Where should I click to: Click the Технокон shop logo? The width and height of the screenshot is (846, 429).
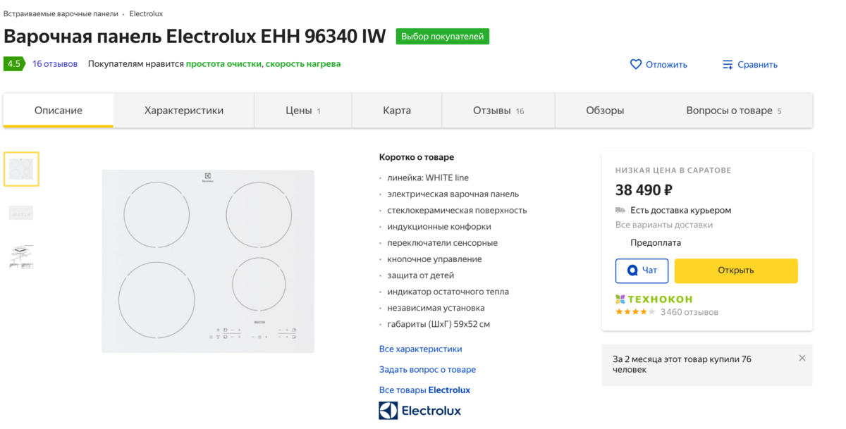[x=654, y=299]
